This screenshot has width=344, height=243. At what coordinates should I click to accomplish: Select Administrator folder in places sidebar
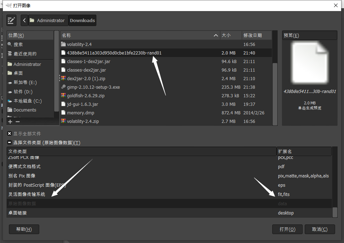30,64
